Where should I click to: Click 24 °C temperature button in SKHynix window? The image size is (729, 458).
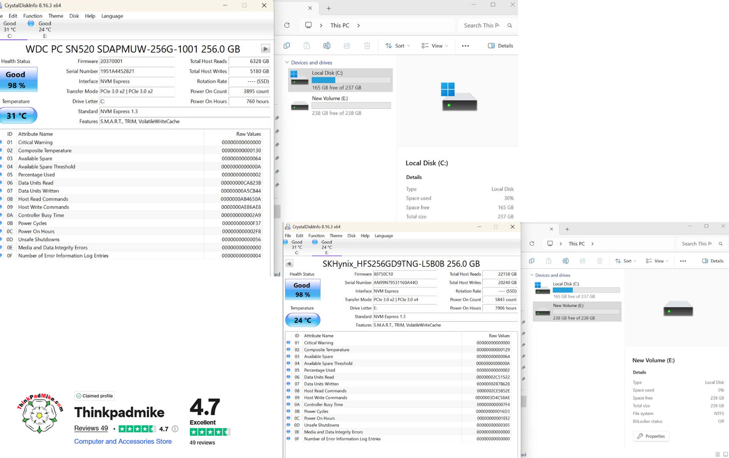(303, 320)
